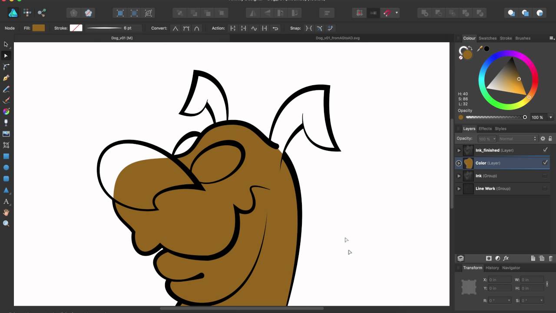Screen dimensions: 556x313
Task: Convert node to smart
Action: 197,28
